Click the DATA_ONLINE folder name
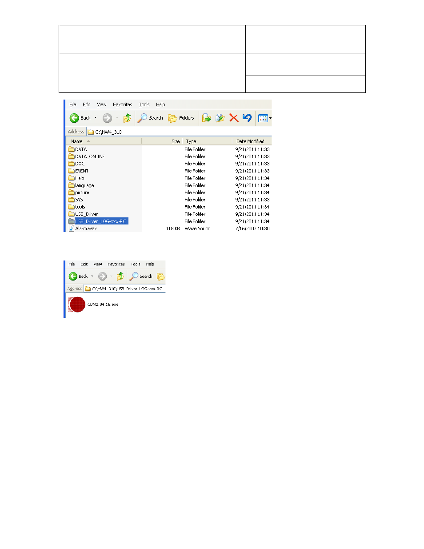424x549 pixels. (90, 156)
